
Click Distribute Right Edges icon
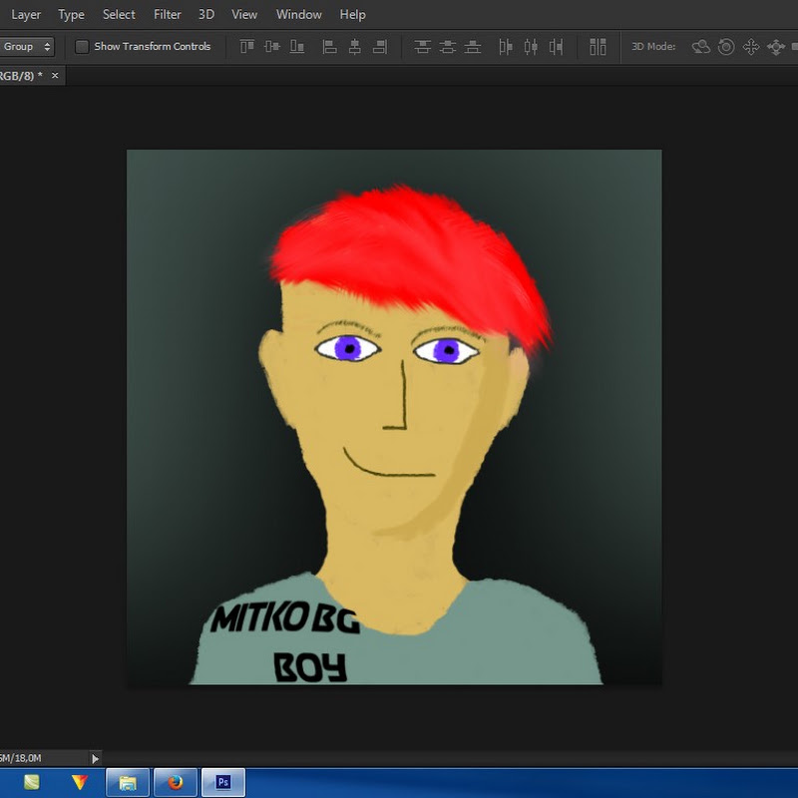(x=556, y=47)
